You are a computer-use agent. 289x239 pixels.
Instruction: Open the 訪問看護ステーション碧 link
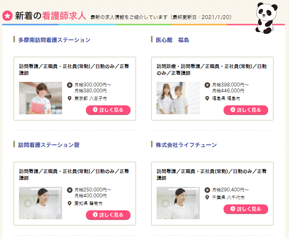pos(49,145)
